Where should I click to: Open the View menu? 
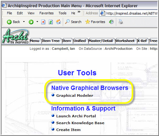[31, 13]
